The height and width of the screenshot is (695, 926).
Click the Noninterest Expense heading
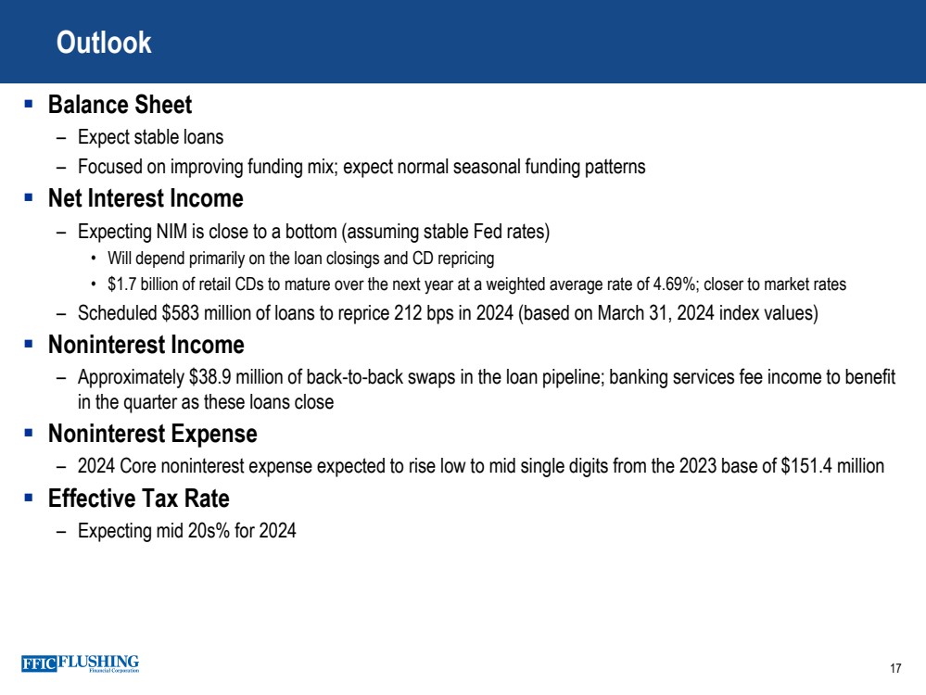[x=152, y=434]
